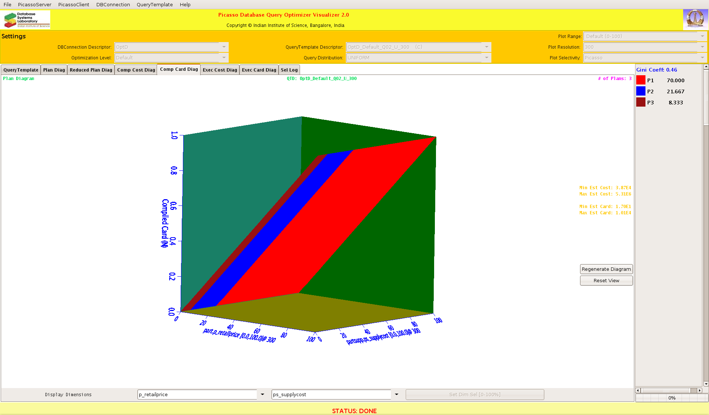Screen dimensions: 709x415
Task: Open the PicassoServer menu
Action: (x=35, y=4)
